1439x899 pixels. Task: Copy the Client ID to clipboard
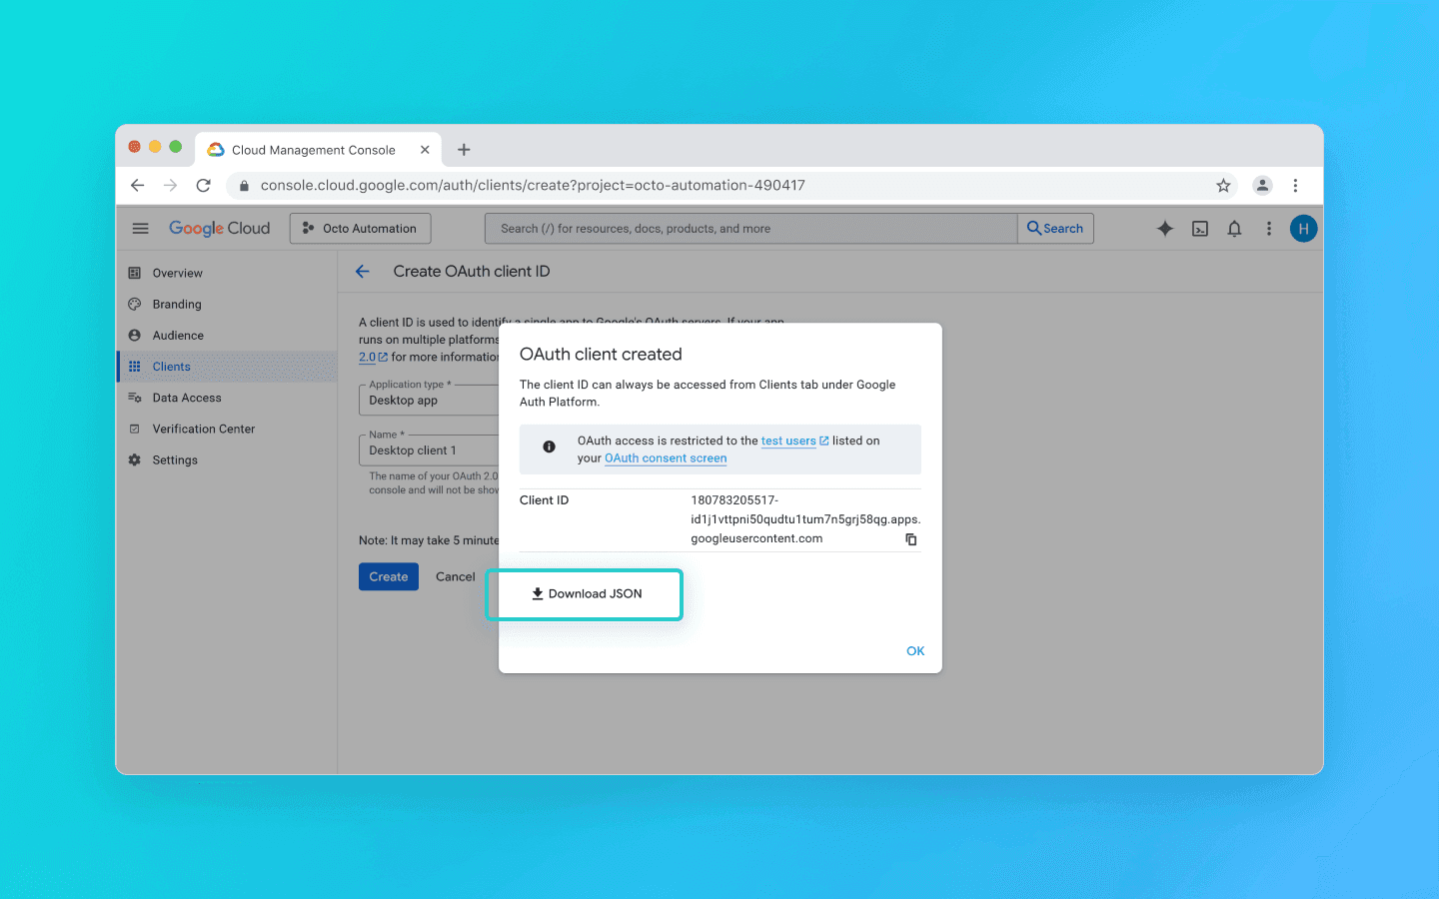coord(911,539)
